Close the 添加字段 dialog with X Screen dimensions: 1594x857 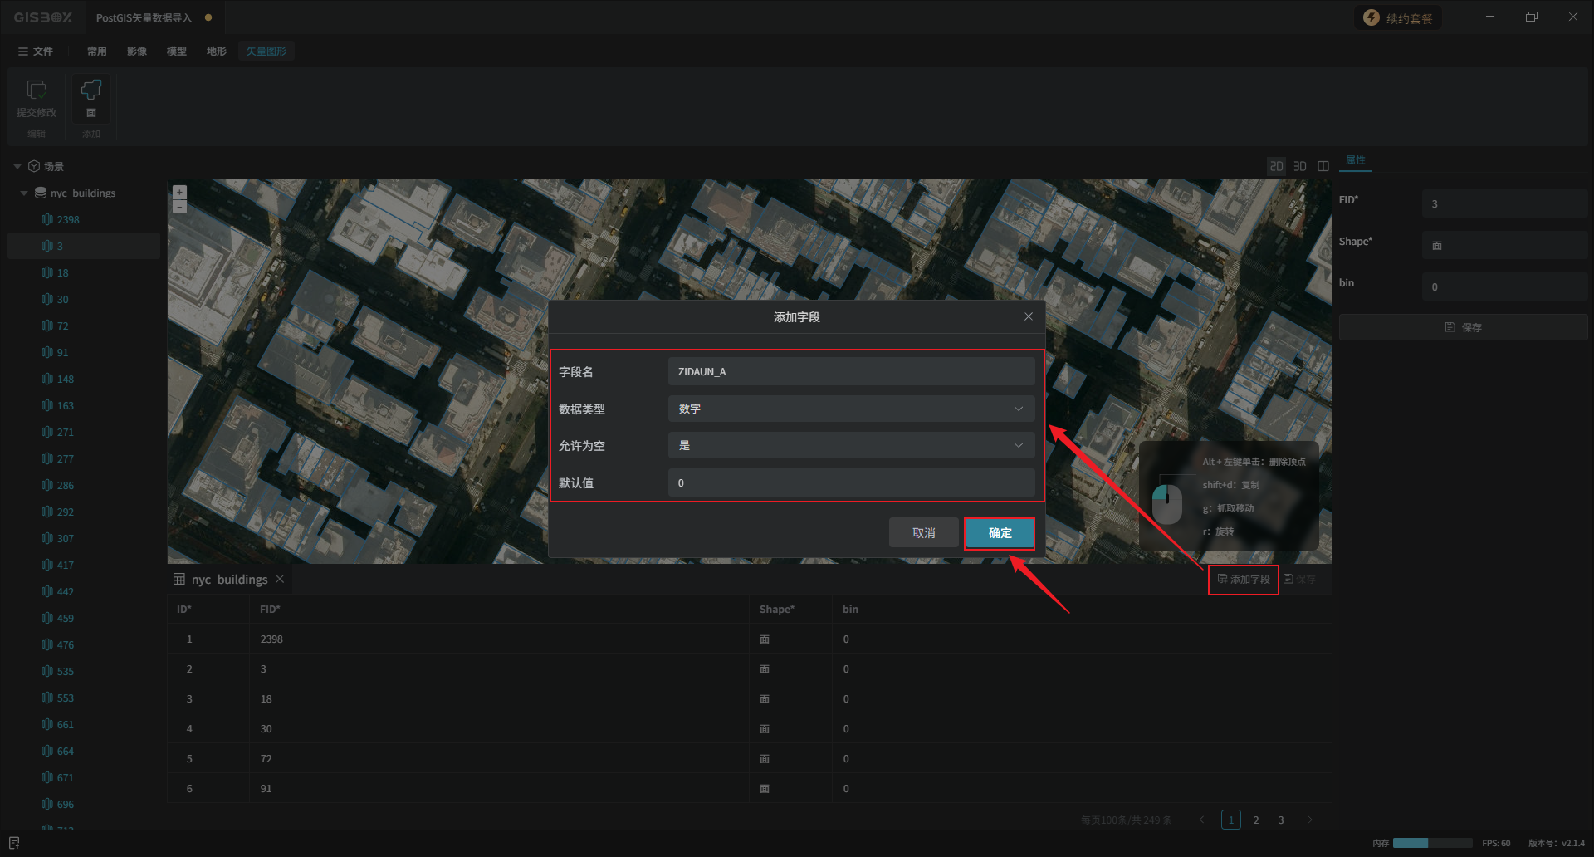tap(1029, 316)
